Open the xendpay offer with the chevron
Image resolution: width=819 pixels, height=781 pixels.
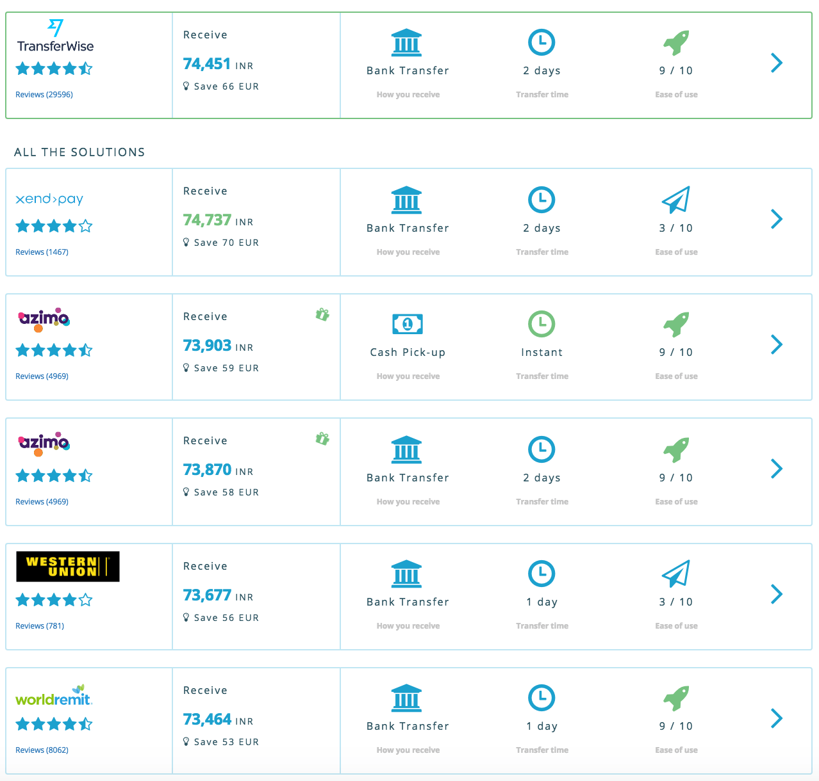[777, 219]
